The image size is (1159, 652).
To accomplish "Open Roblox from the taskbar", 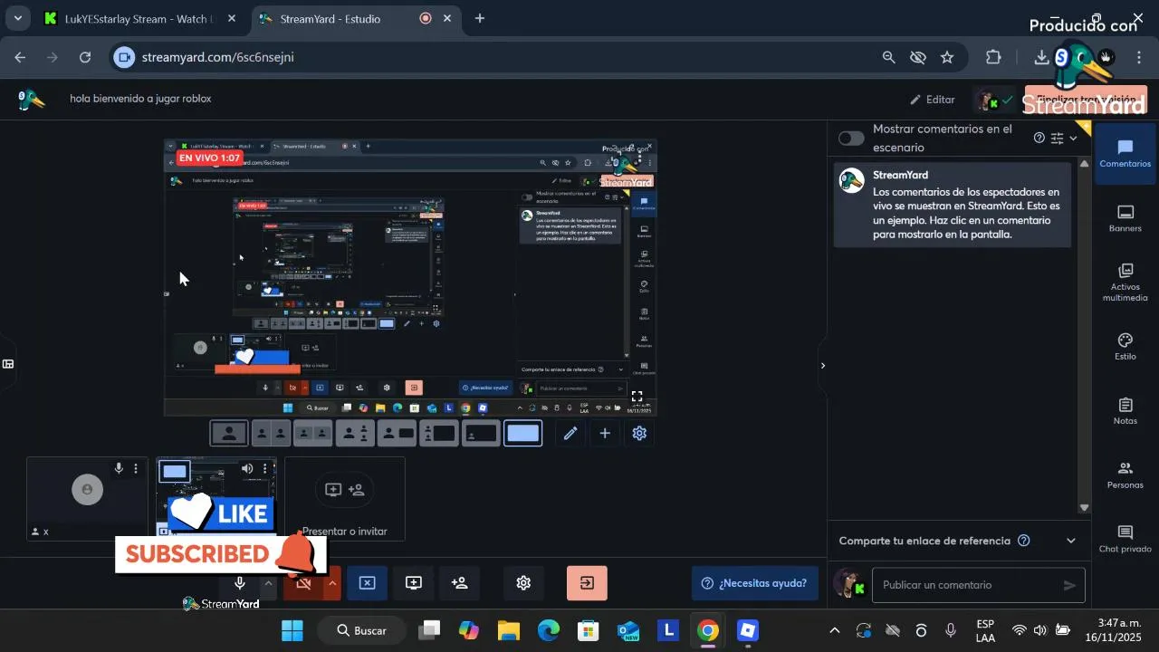I will (747, 630).
